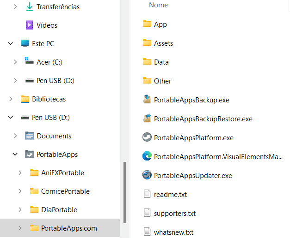The width and height of the screenshot is (290, 238).
Task: Expand the Acer (C:) drive
Action: point(15,62)
